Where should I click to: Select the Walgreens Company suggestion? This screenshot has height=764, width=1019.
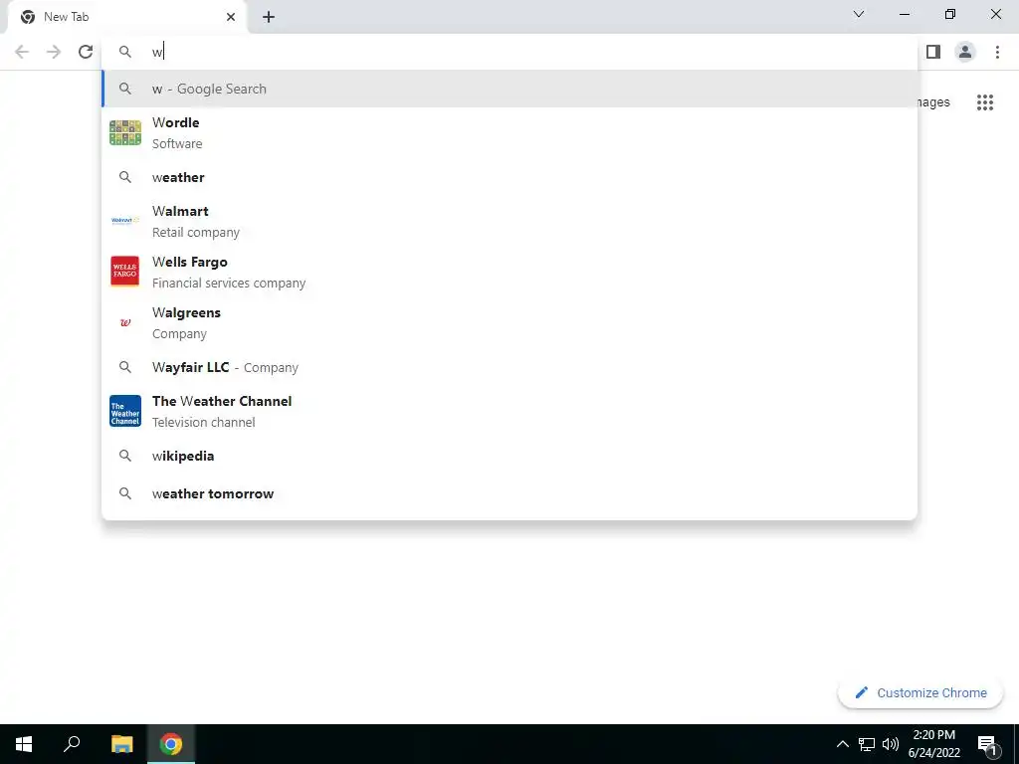pyautogui.click(x=509, y=322)
